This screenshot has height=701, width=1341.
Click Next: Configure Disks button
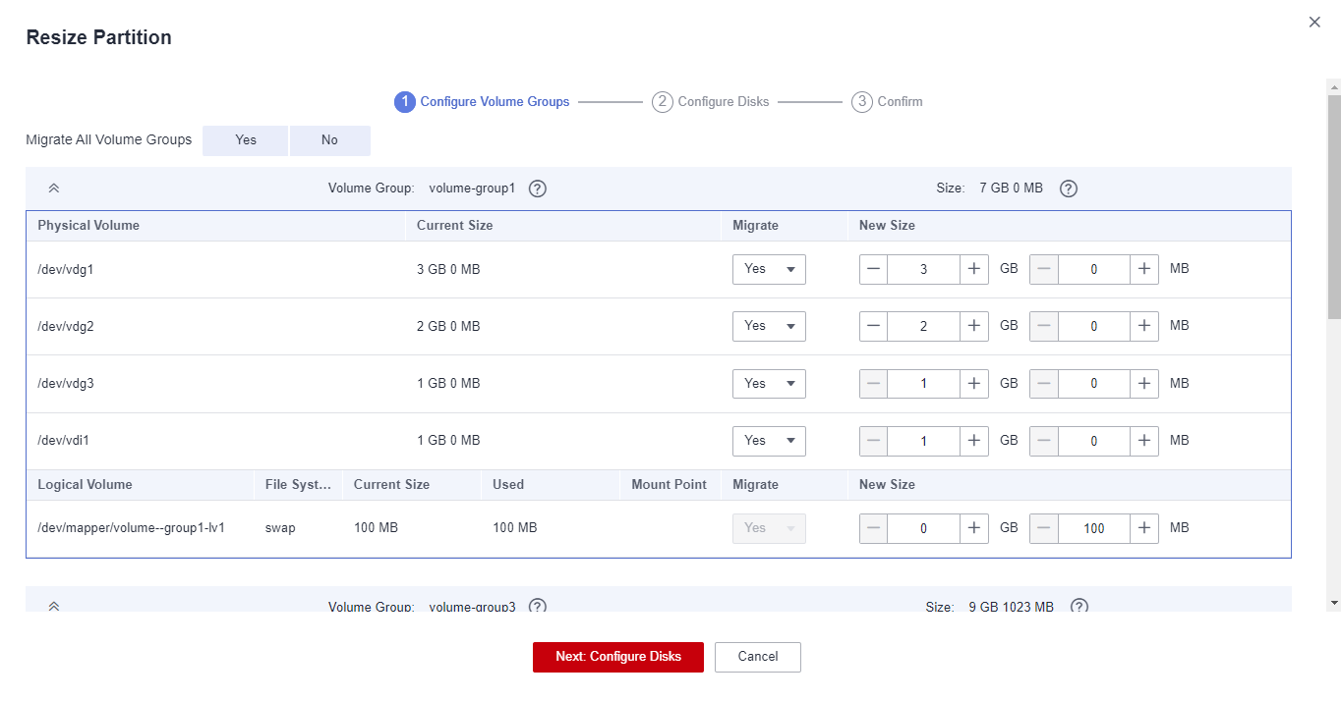[617, 657]
